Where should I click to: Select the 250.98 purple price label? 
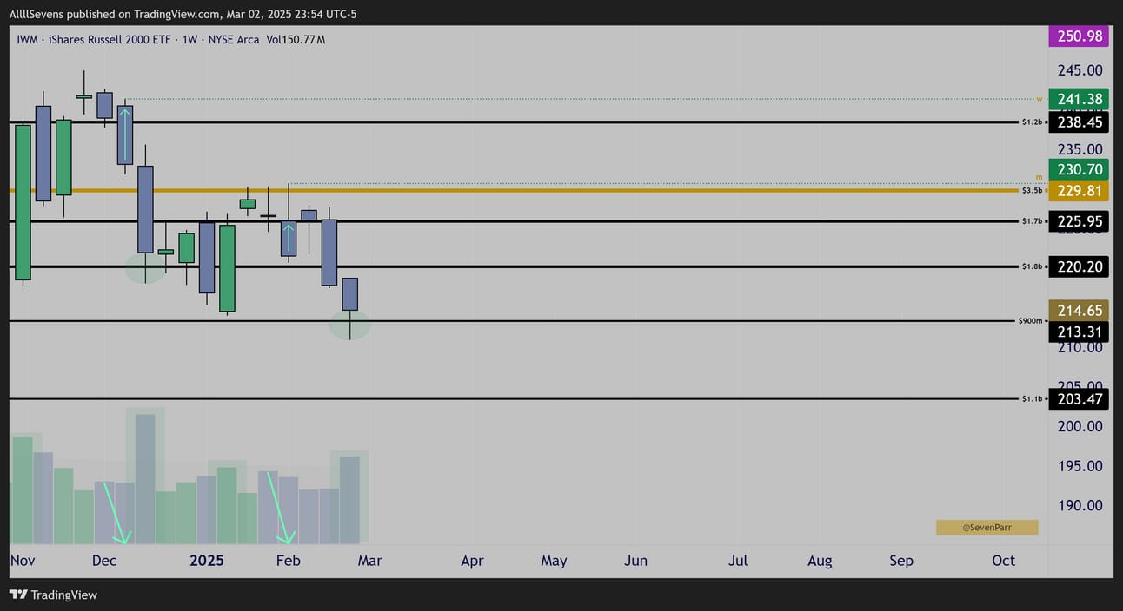tap(1079, 36)
